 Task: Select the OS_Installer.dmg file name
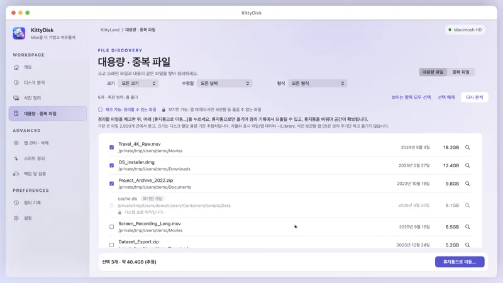coord(136,162)
